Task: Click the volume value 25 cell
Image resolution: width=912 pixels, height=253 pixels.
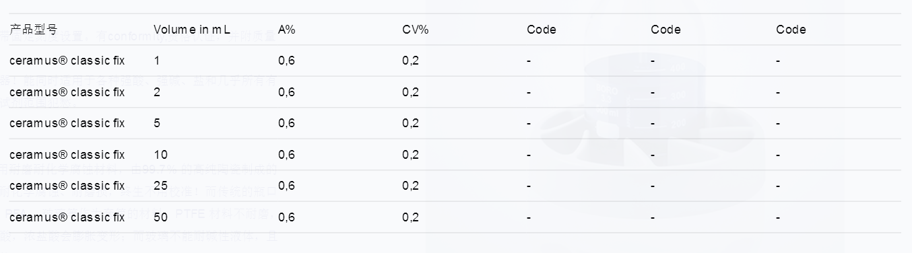Action: point(160,186)
